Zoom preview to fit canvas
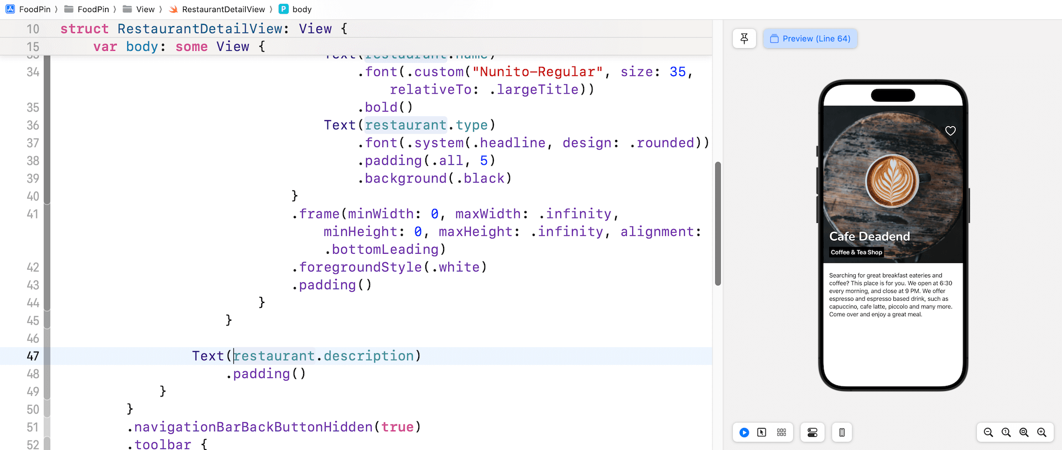Screen dimensions: 1062x450 point(1024,432)
